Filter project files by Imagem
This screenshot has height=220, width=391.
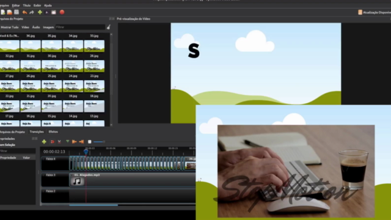(x=48, y=27)
